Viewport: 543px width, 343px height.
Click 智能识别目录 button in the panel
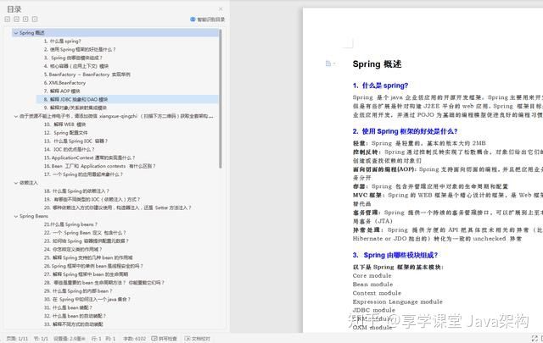point(207,19)
